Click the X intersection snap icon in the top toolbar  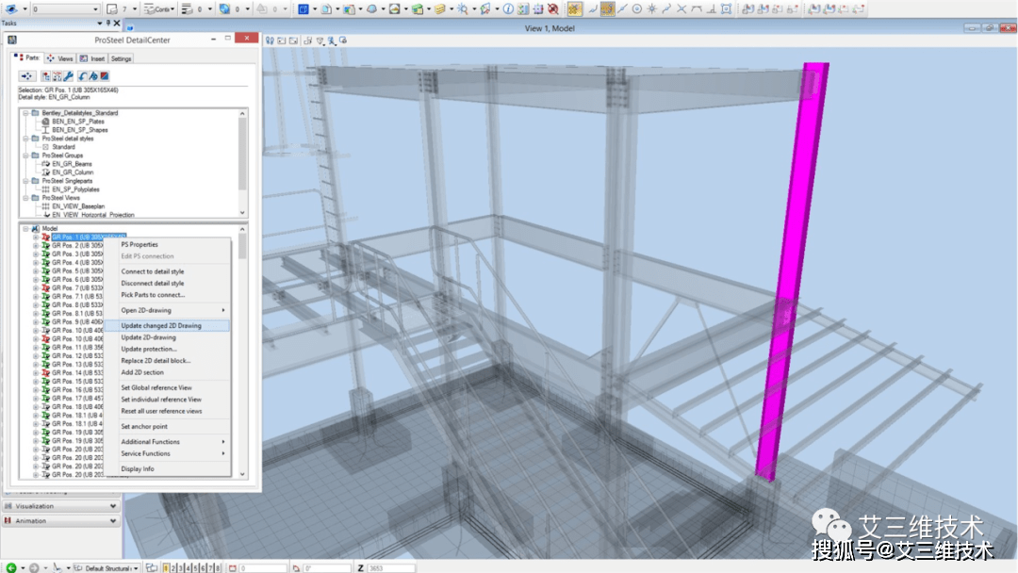(x=681, y=9)
